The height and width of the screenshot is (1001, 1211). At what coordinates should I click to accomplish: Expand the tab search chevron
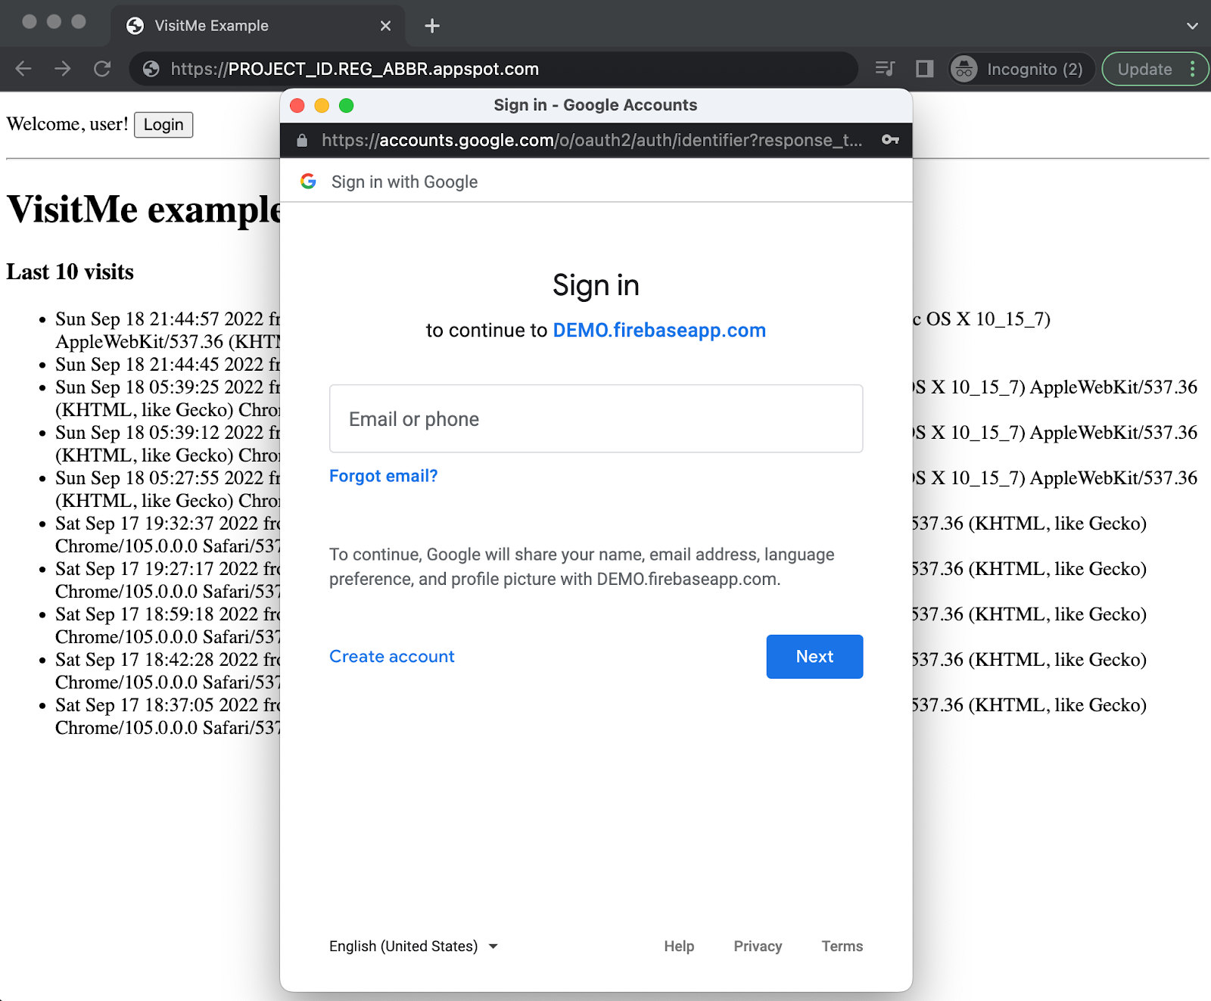(1192, 26)
